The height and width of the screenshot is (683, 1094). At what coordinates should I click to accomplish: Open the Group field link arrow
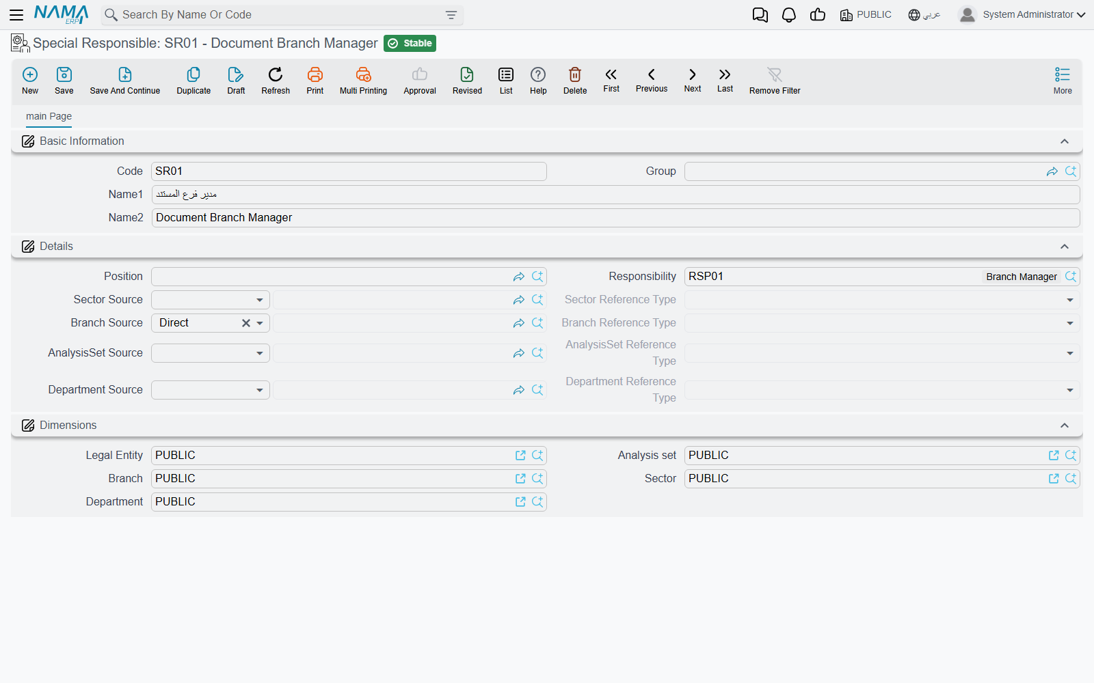pyautogui.click(x=1052, y=171)
